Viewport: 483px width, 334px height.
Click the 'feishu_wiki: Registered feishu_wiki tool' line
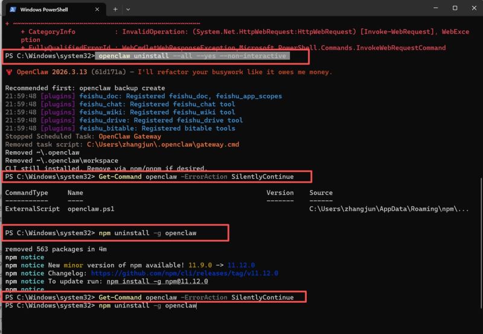[120, 112]
